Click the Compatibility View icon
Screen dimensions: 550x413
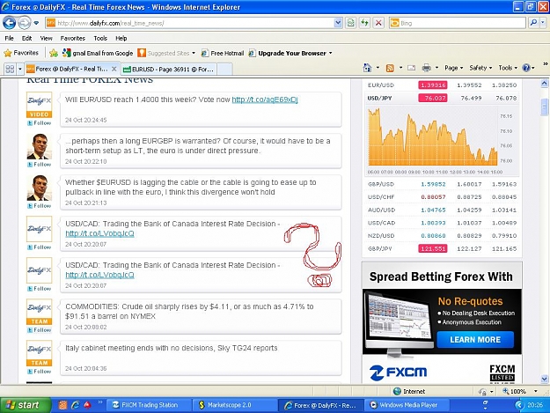coord(350,23)
